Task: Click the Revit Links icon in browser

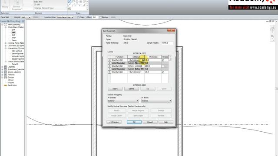Action: click(6, 85)
